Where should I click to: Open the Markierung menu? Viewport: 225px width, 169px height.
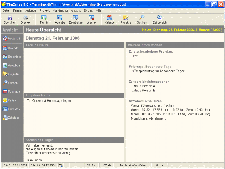[x=60, y=10]
